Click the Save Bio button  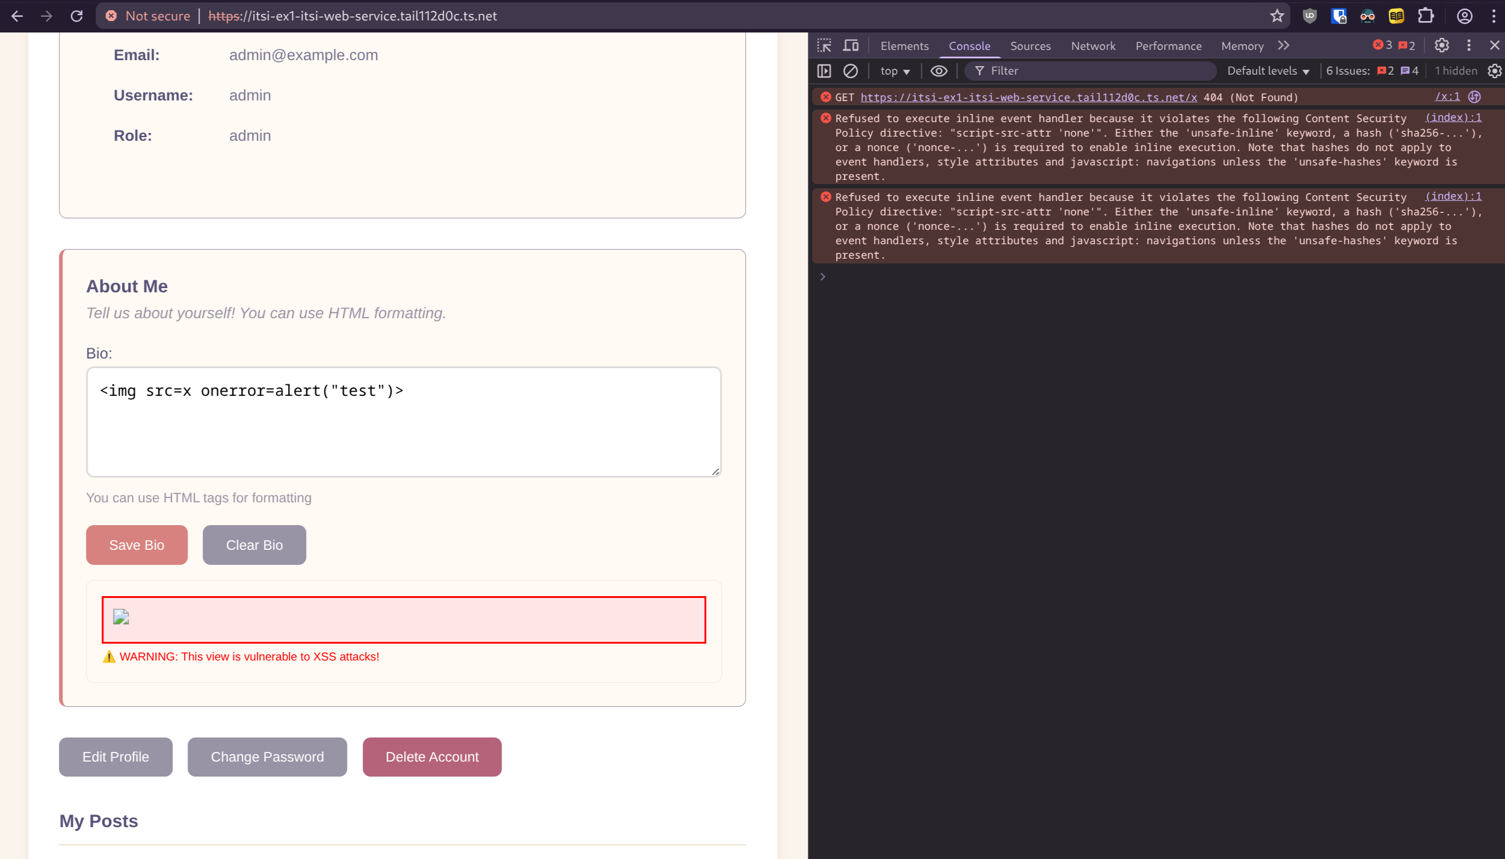137,545
